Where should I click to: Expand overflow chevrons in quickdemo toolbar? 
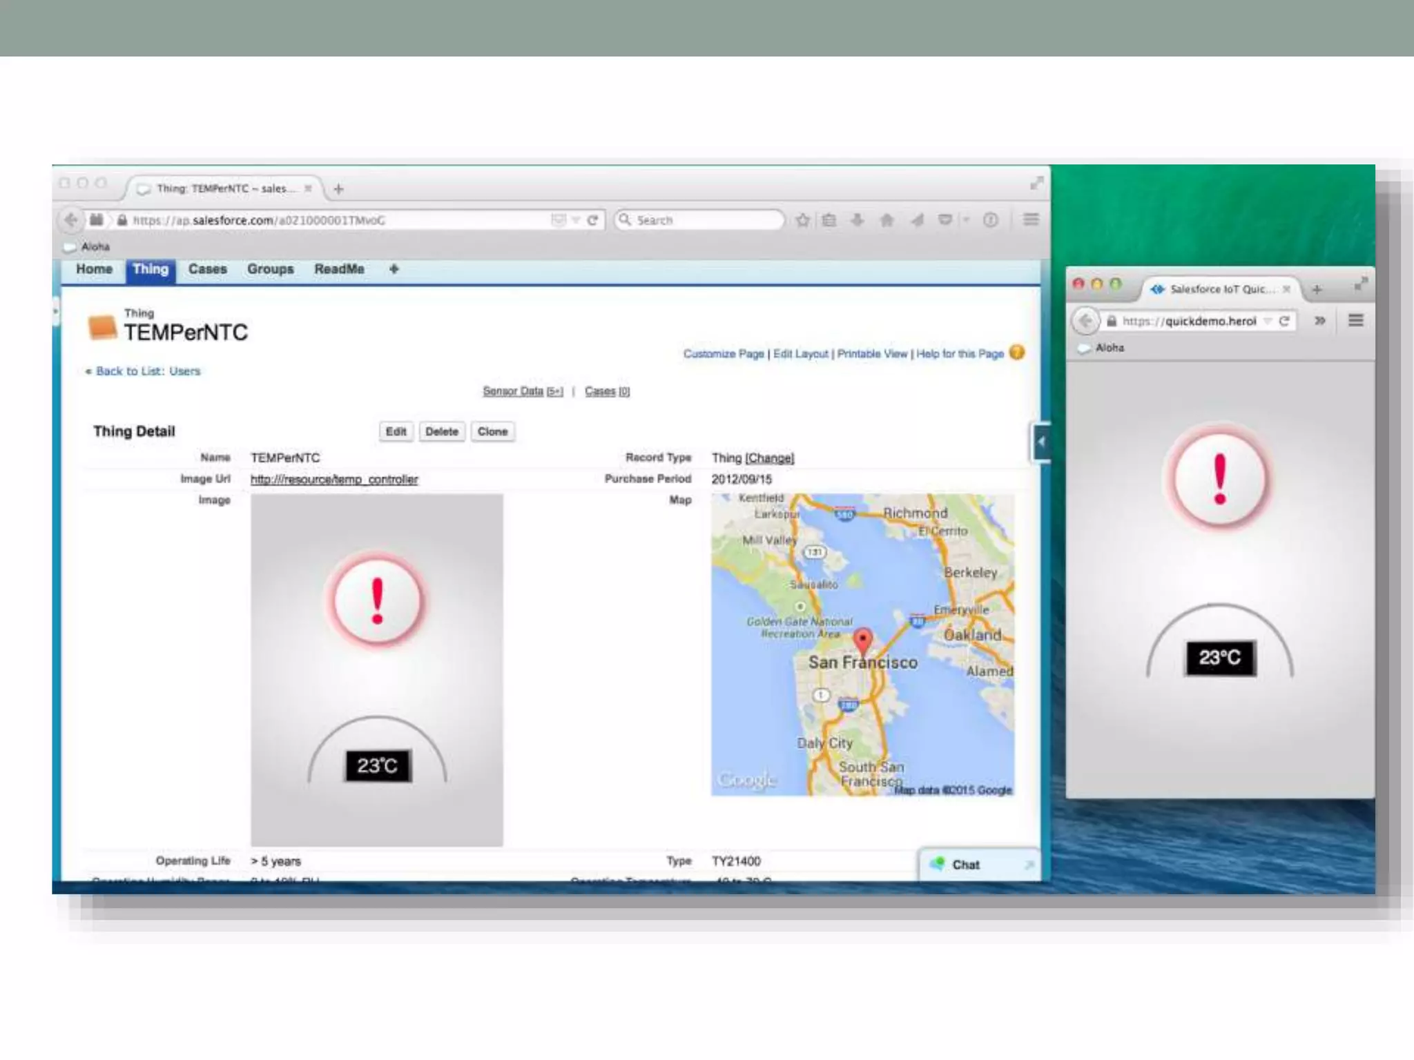1319,321
